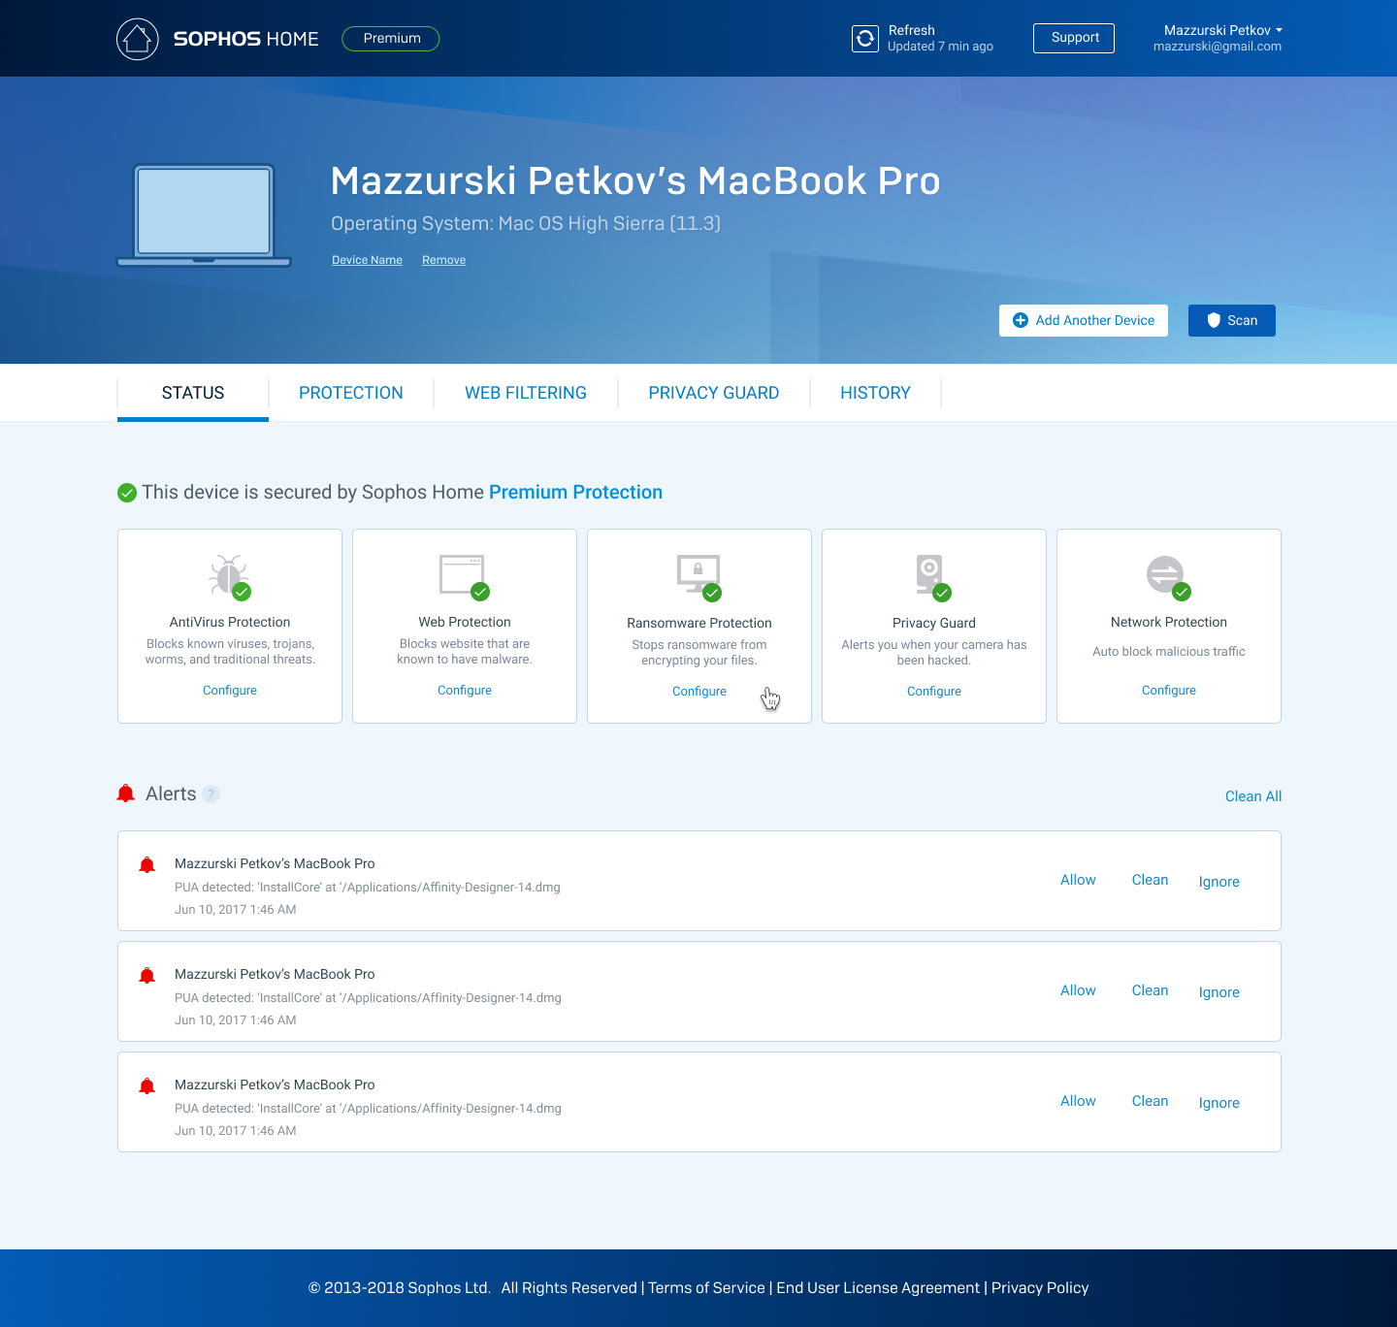
Task: Open the Premium Protection link
Action: pyautogui.click(x=575, y=492)
